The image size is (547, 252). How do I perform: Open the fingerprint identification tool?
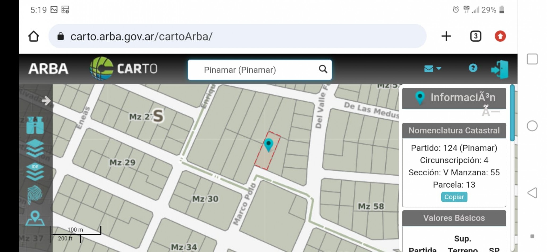[35, 195]
